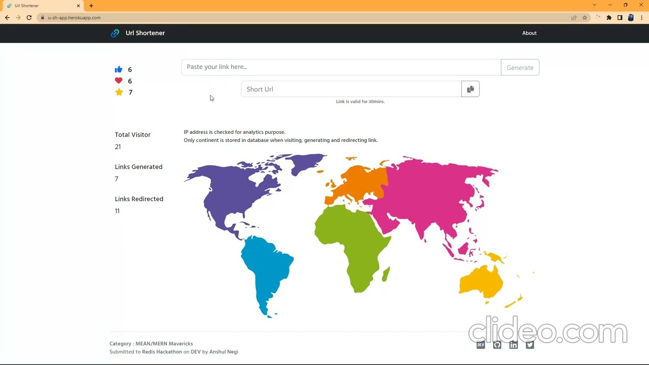
Task: Open the About page in navbar
Action: tap(529, 33)
